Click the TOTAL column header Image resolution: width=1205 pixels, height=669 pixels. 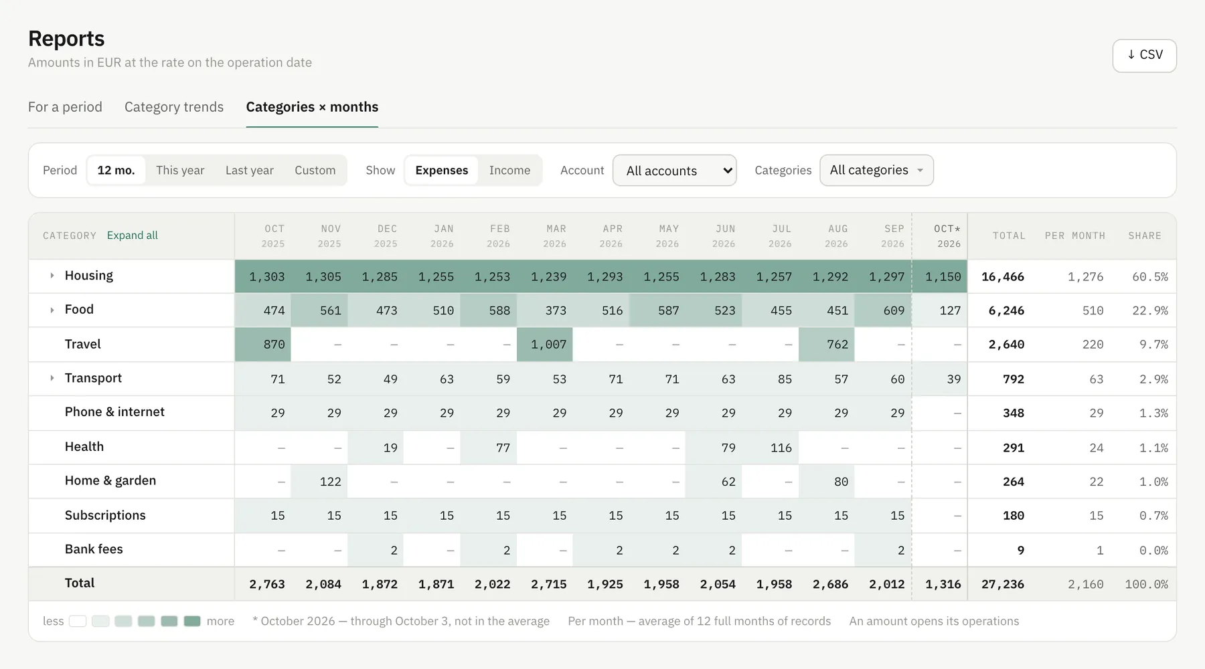point(1009,235)
